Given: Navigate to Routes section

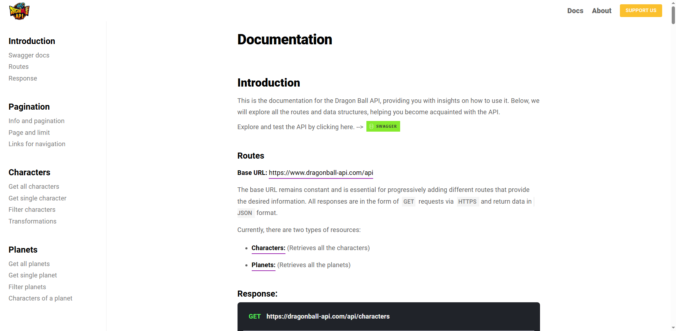Looking at the screenshot, I should [18, 66].
